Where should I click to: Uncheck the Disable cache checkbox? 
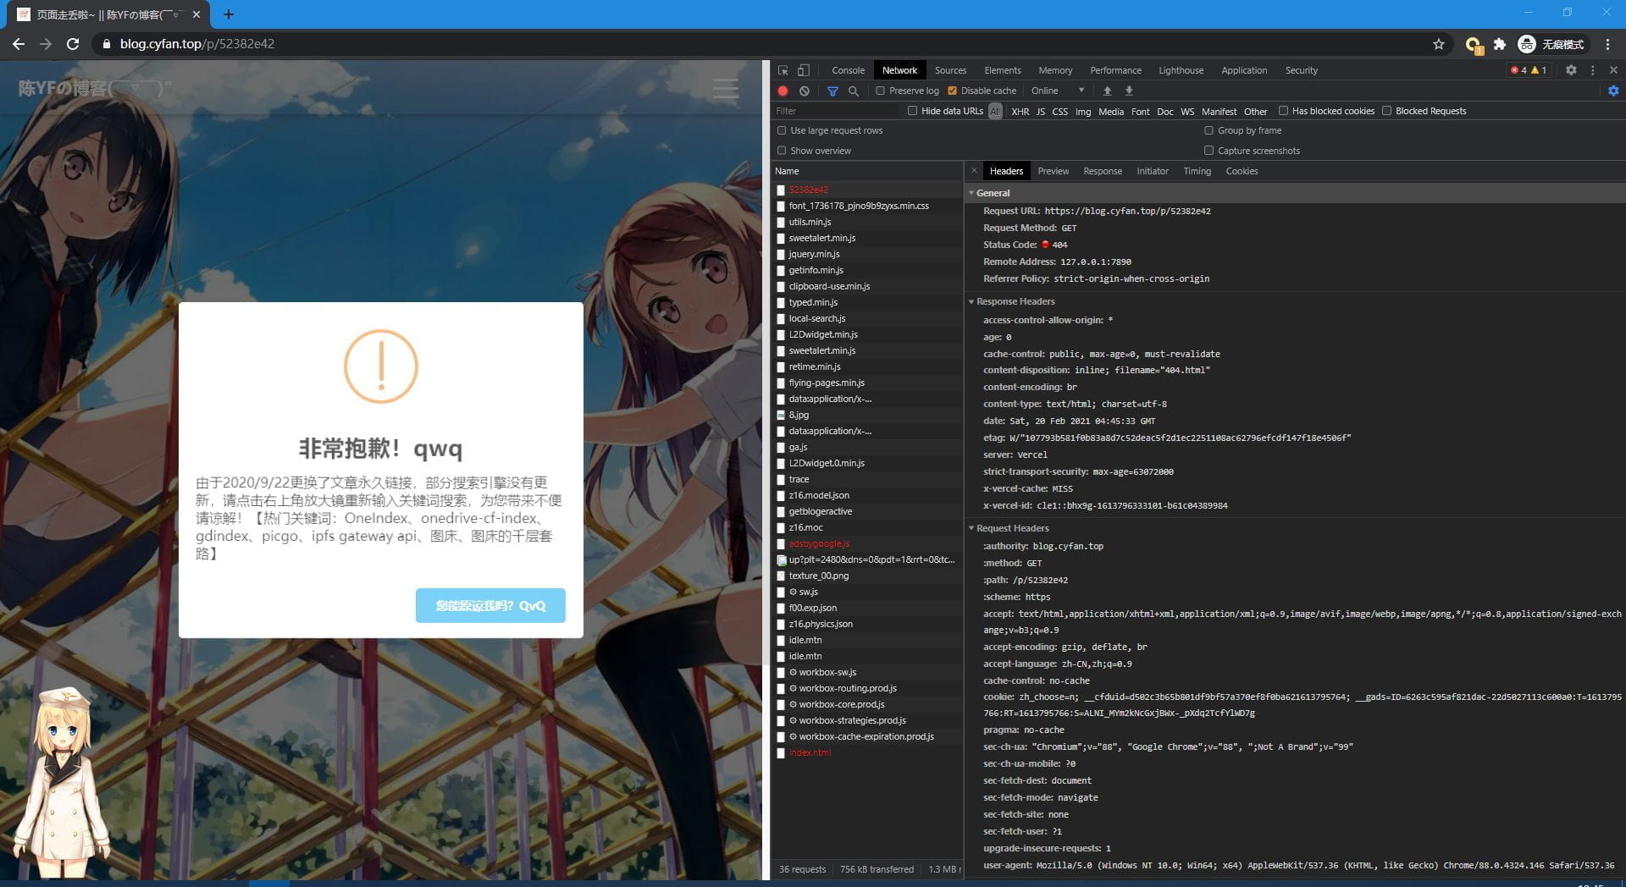[953, 91]
